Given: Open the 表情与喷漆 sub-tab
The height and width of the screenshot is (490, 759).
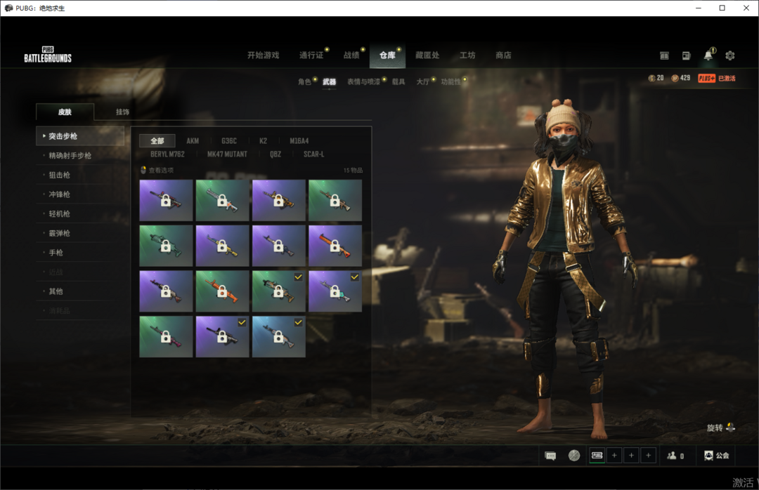Looking at the screenshot, I should pos(363,81).
